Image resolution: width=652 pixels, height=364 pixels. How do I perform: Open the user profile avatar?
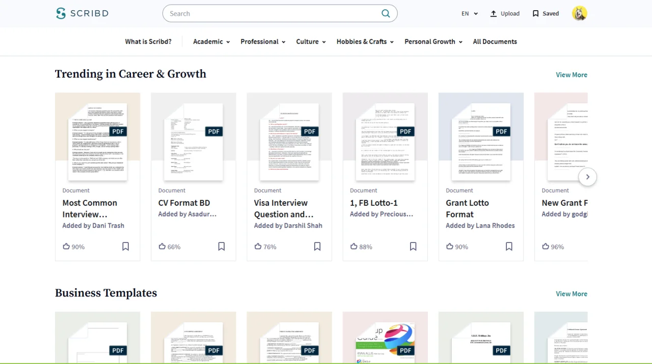(x=580, y=14)
